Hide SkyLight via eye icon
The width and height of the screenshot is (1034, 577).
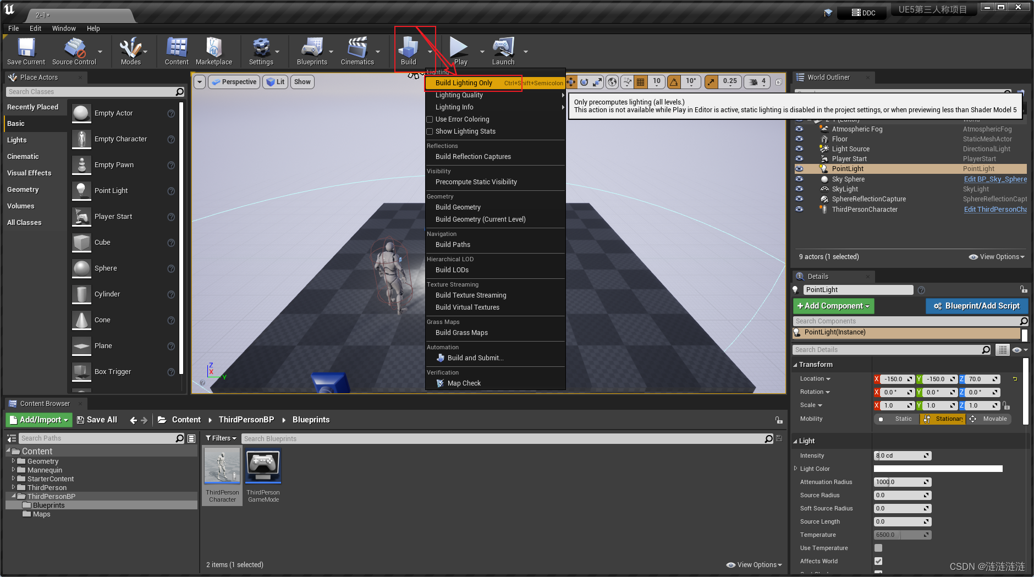(x=799, y=189)
